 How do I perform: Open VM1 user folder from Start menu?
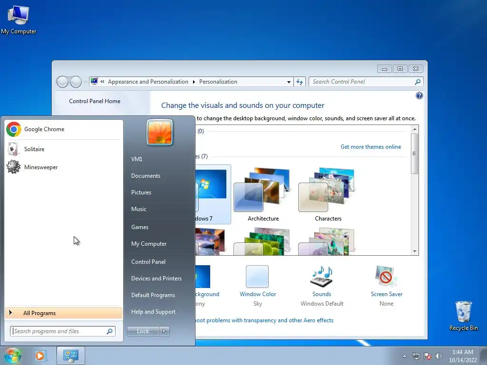(x=136, y=159)
